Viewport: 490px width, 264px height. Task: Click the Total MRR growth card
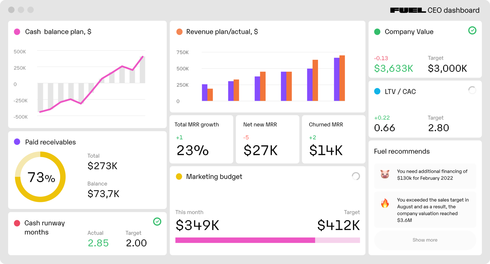point(201,139)
